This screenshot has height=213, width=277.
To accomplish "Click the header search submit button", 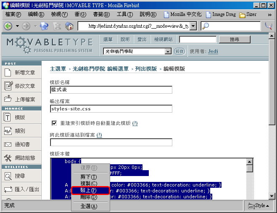I will pos(235,39).
